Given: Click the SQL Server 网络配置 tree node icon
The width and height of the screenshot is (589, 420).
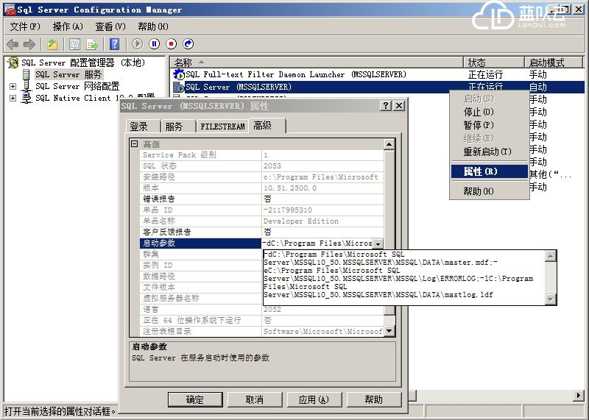Looking at the screenshot, I should coord(26,86).
